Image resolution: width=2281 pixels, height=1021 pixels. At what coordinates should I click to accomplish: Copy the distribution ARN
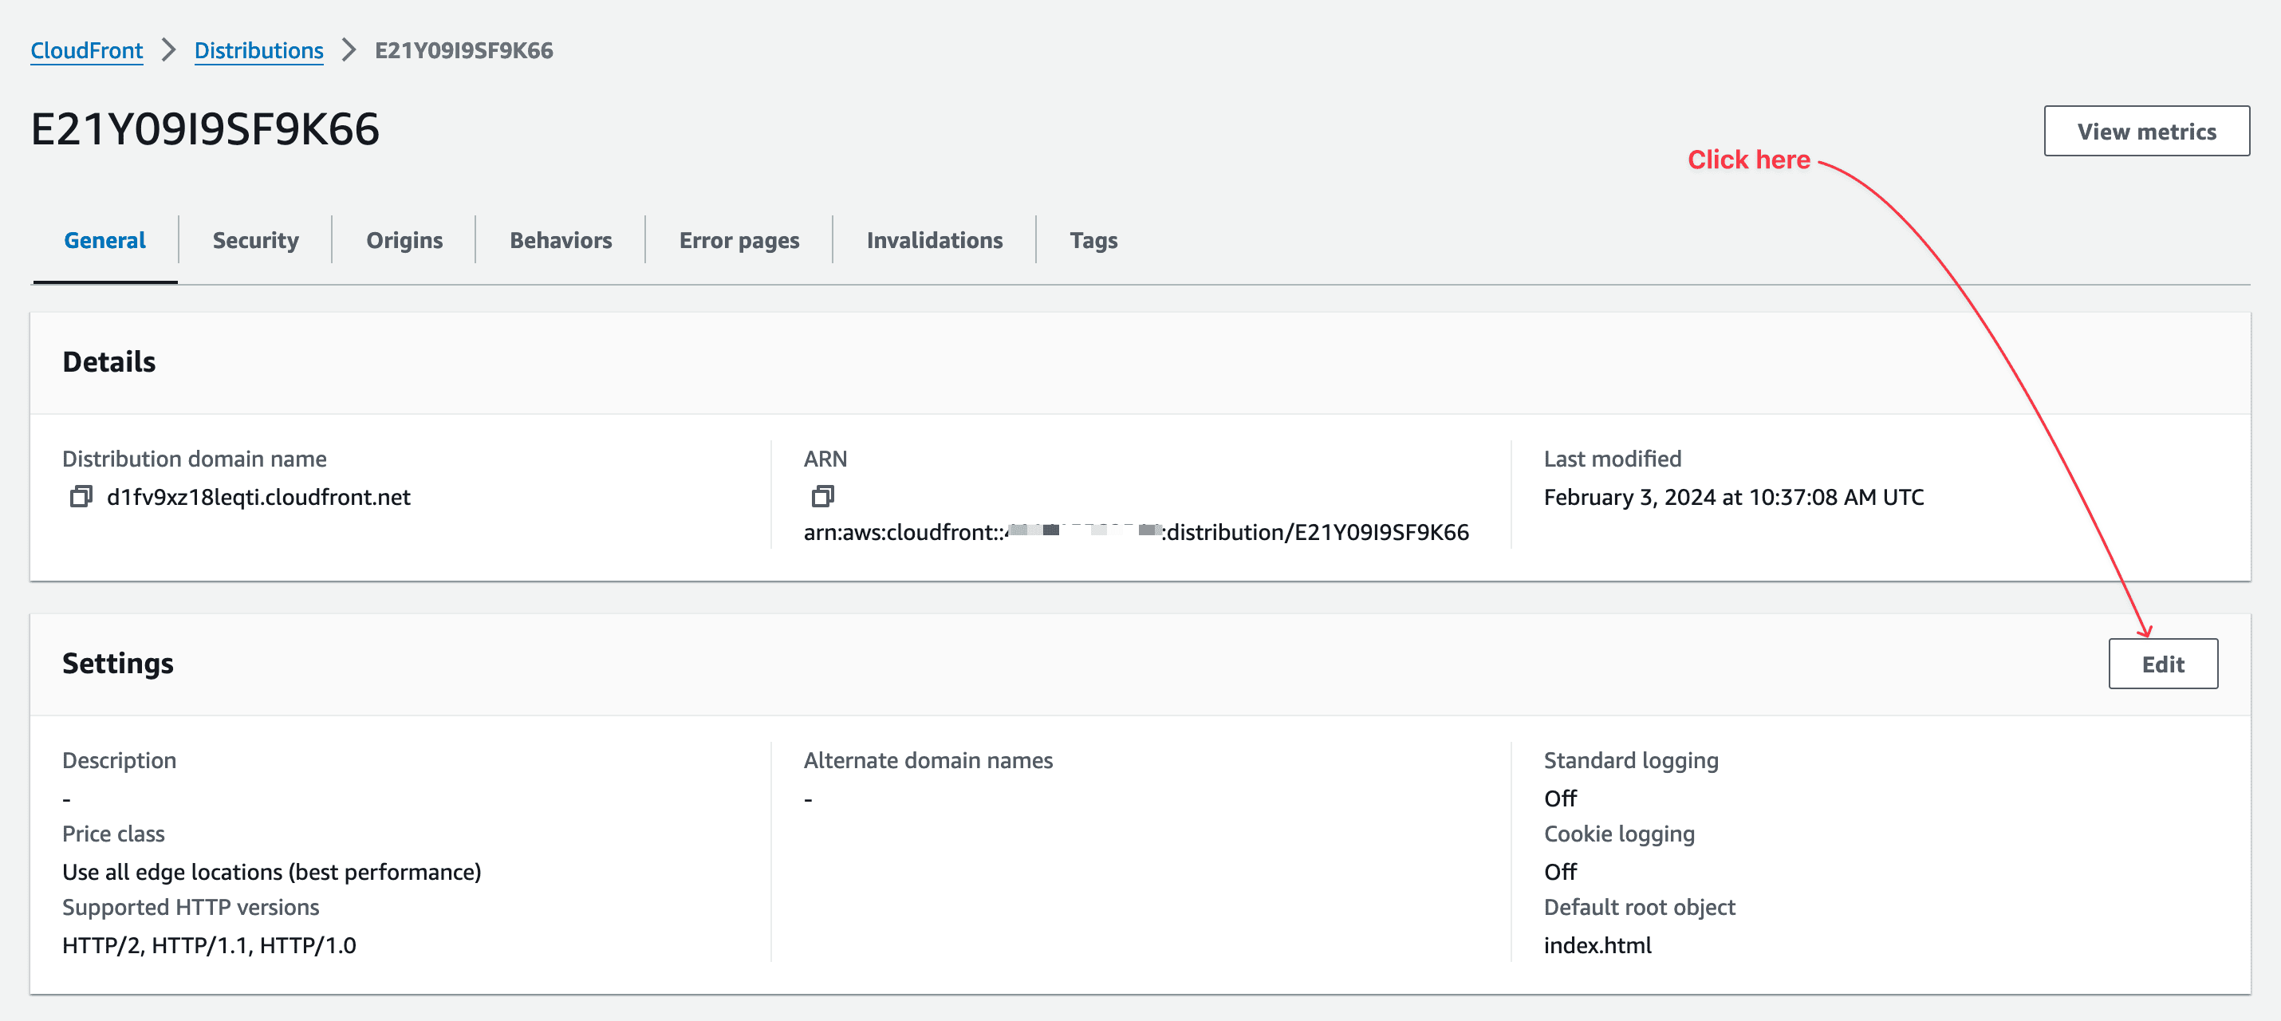pyautogui.click(x=824, y=497)
